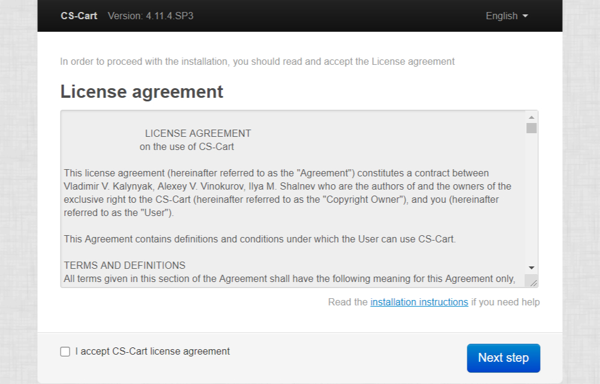600x384 pixels.
Task: Click the Version: 4.11.4.SP3 text
Action: point(151,16)
